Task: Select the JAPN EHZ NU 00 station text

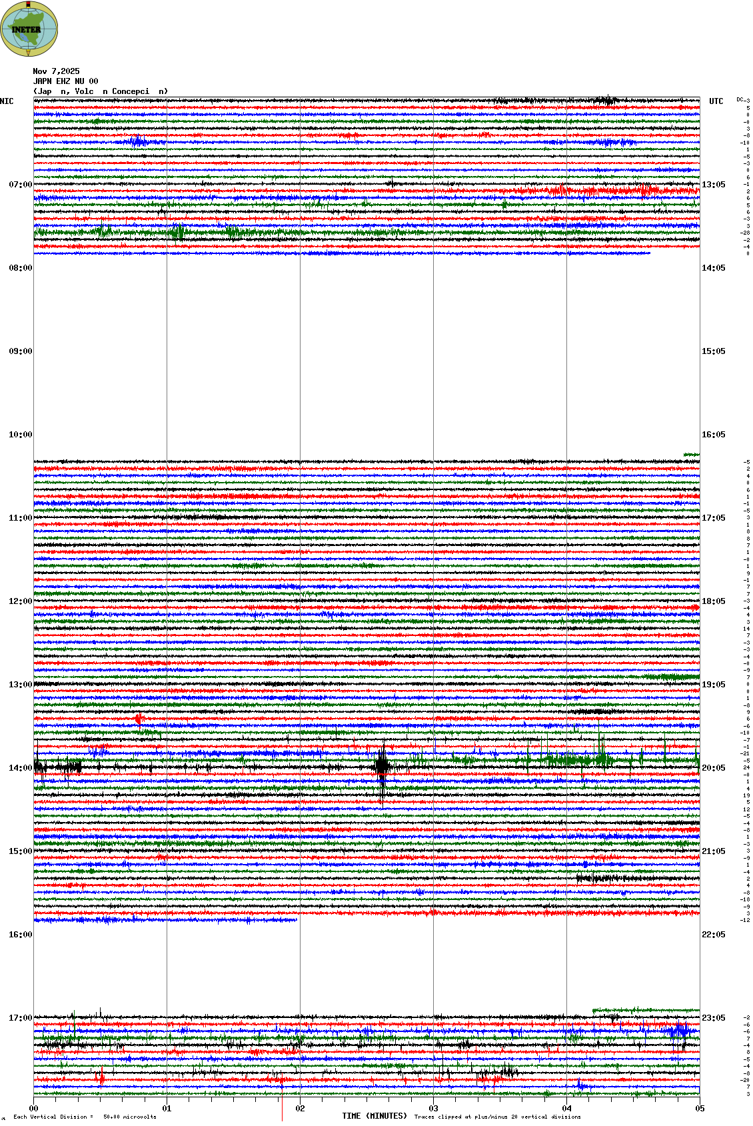Action: tap(65, 81)
